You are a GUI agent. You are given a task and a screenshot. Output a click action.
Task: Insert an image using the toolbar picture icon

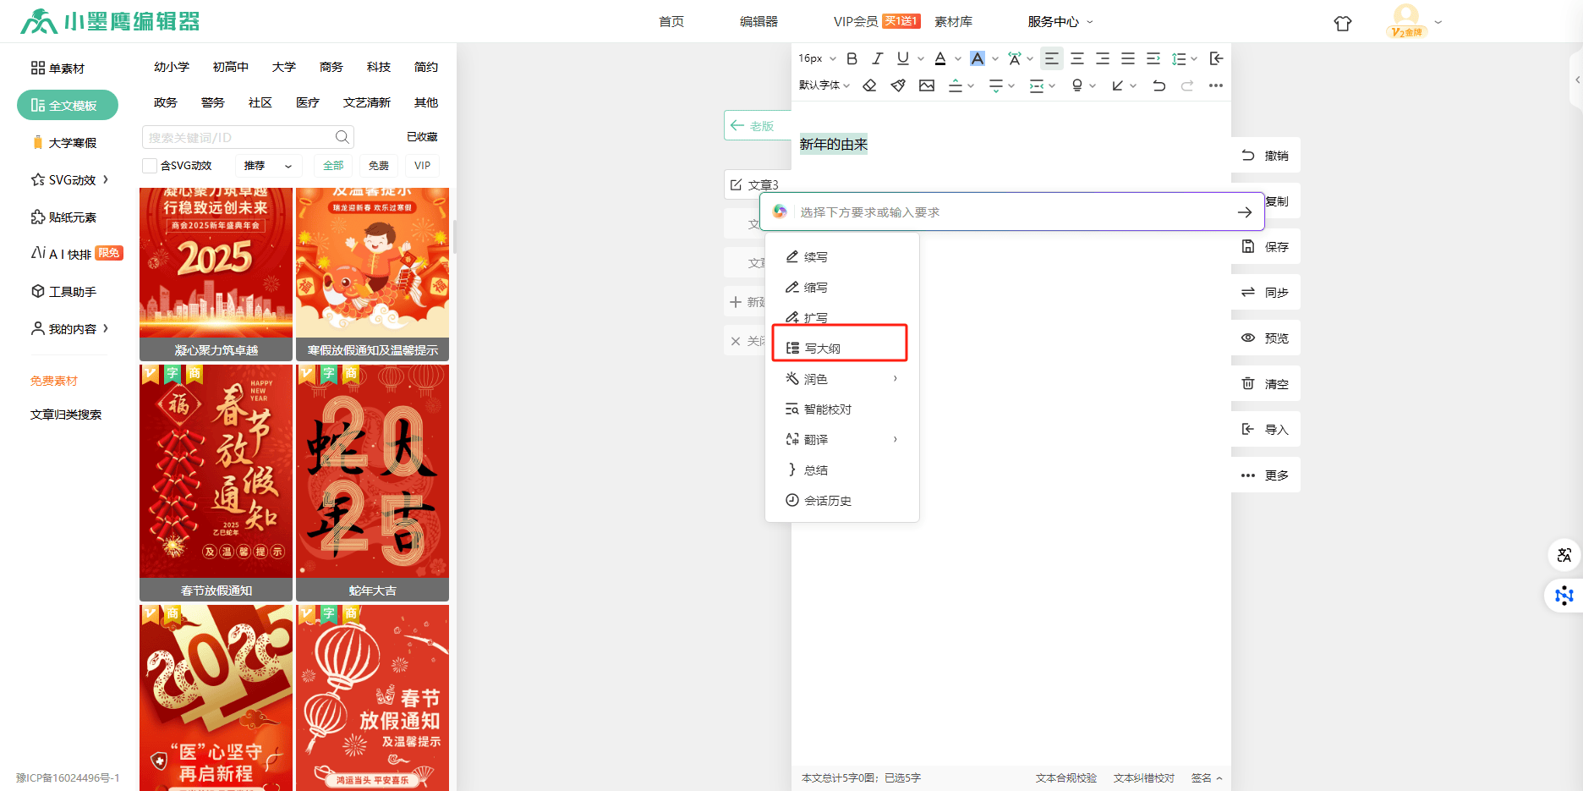pos(927,85)
